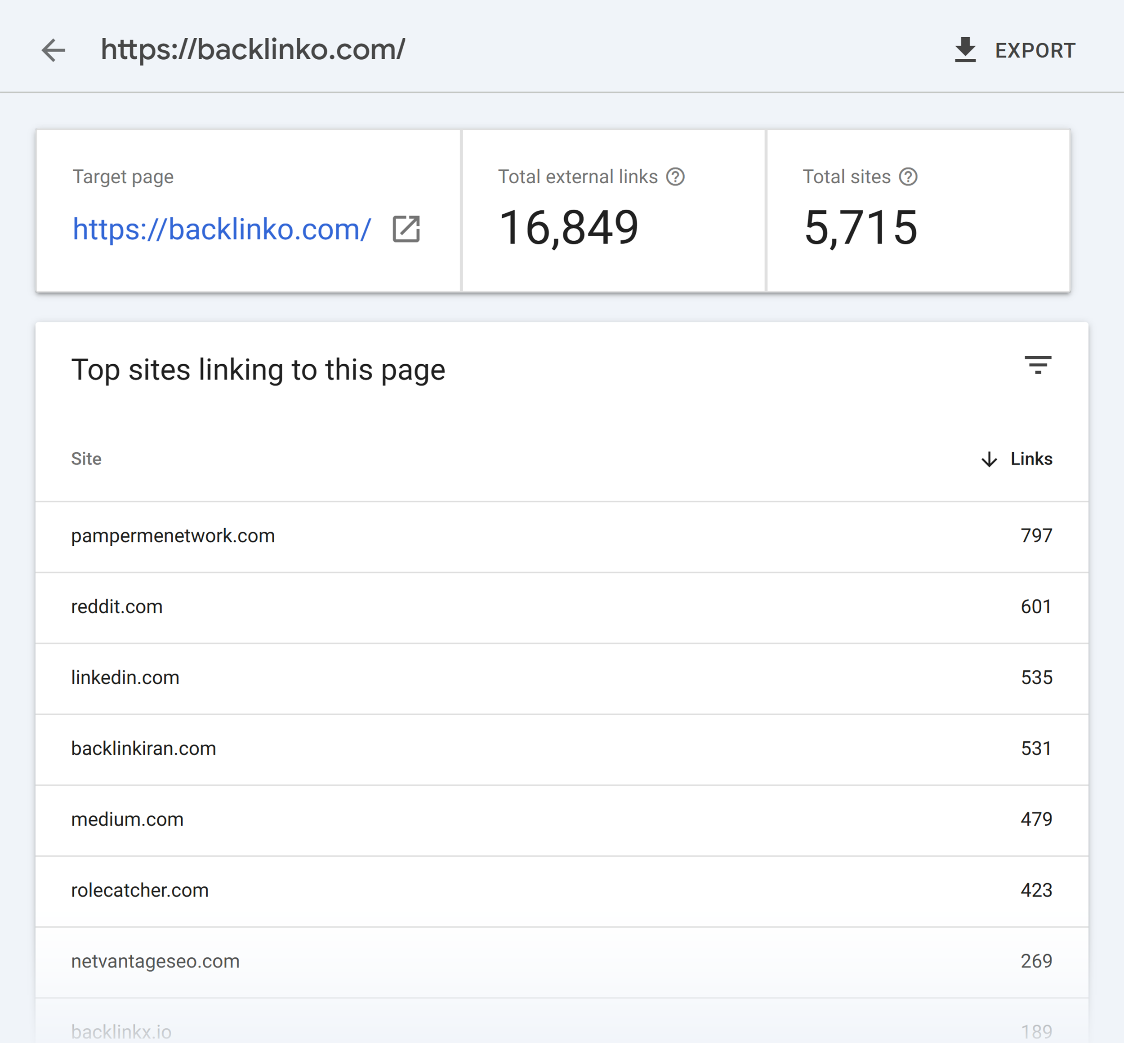Click the 16,849 total external links number

[568, 228]
